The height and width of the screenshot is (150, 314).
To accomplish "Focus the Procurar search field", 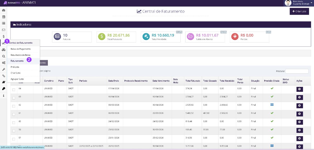I will pyautogui.click(x=297, y=71).
